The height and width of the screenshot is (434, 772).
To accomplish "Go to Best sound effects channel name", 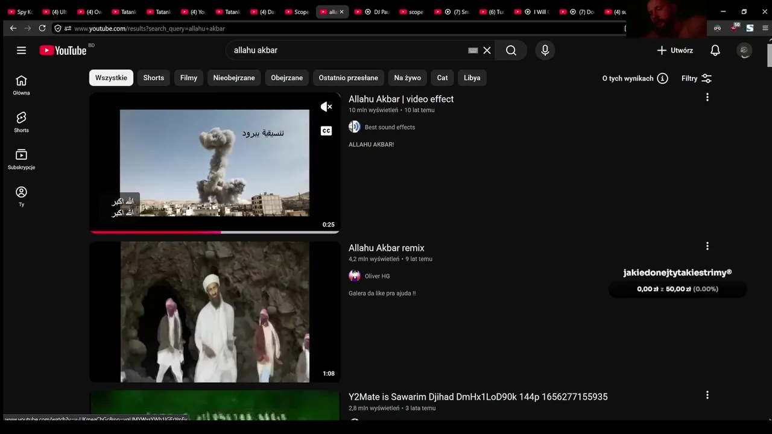I will 390,127.
